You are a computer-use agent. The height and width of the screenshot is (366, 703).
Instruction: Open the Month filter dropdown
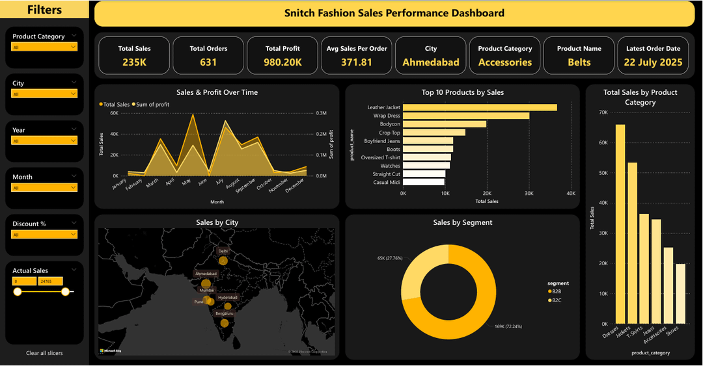point(44,188)
